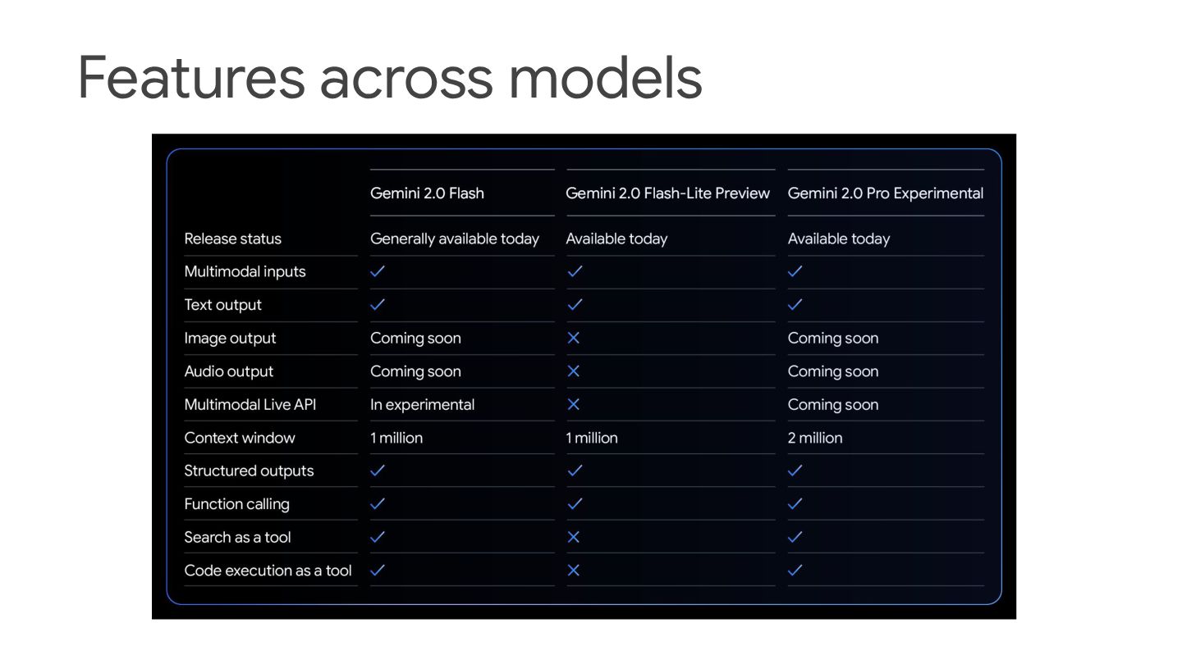Click Multimodal Live API X under Flash-Lite Preview
This screenshot has width=1182, height=664.
[x=574, y=404]
